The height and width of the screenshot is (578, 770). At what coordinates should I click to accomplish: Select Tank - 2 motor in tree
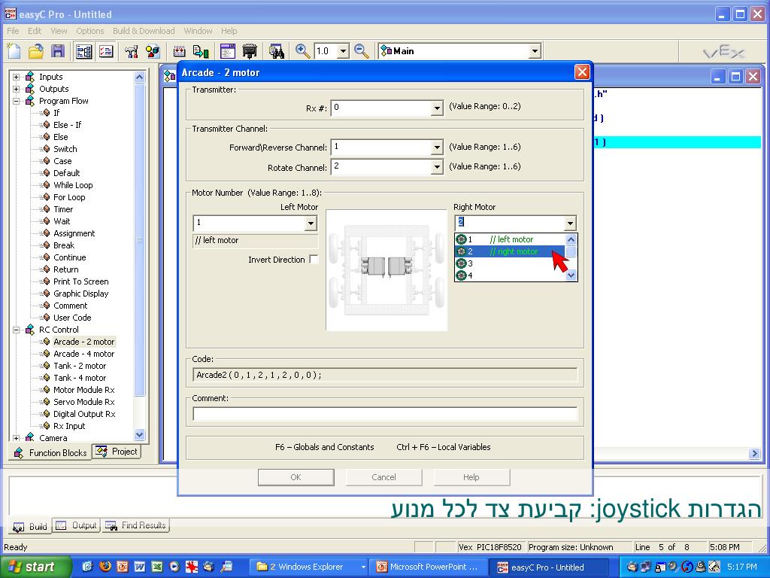pos(80,366)
